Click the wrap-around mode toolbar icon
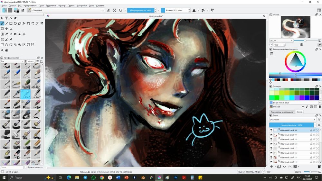The height and width of the screenshot is (181, 322). (x=212, y=10)
